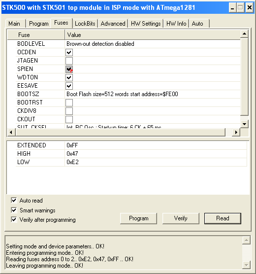Click the Program button

point(138,218)
